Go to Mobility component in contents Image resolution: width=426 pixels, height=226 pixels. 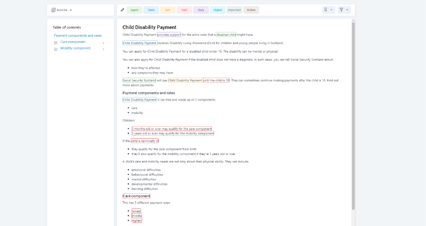coord(75,48)
